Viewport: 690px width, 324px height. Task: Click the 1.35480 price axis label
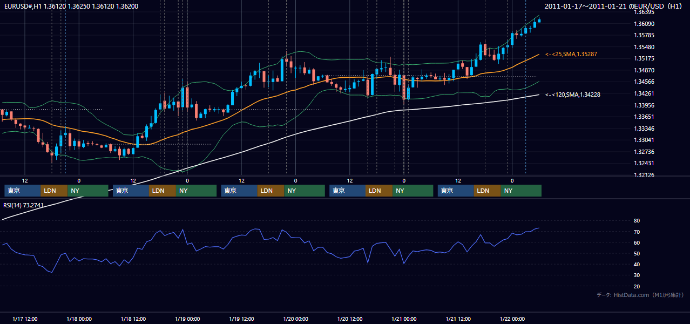(x=644, y=47)
